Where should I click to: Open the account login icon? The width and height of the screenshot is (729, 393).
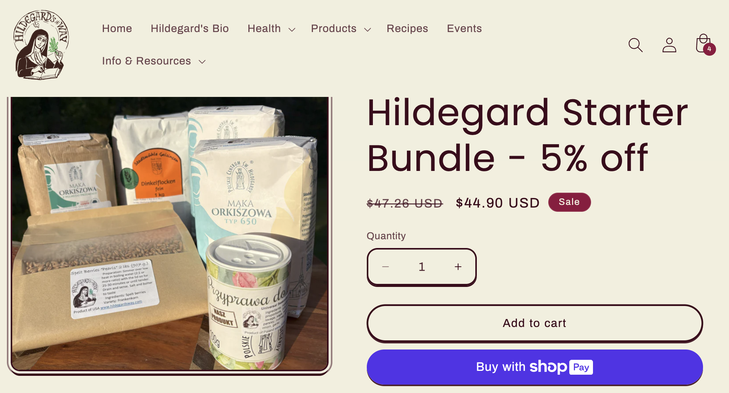coord(669,45)
